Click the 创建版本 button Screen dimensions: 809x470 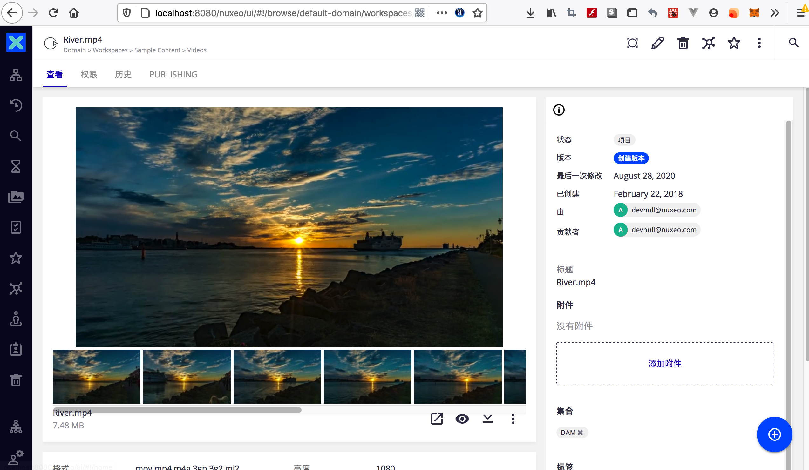(631, 158)
